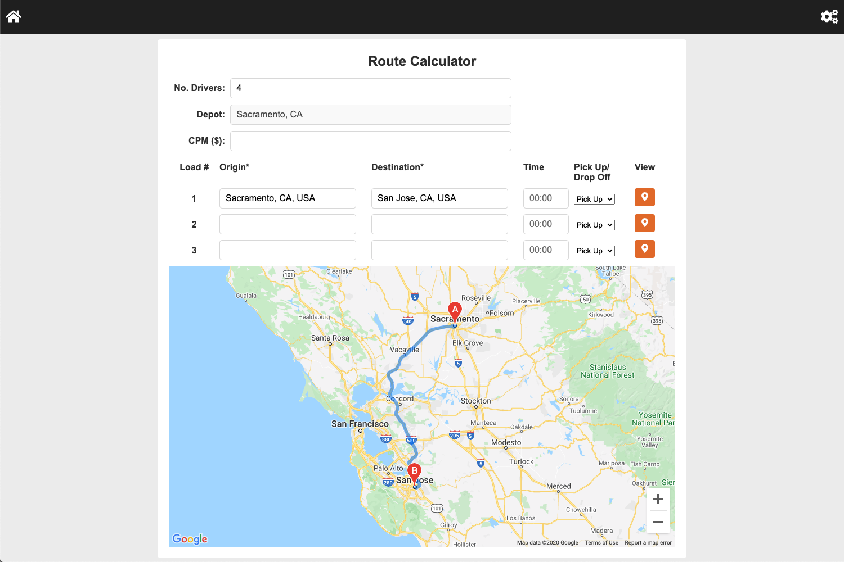The image size is (844, 562).
Task: Select the No. Drivers input field
Action: pos(370,88)
